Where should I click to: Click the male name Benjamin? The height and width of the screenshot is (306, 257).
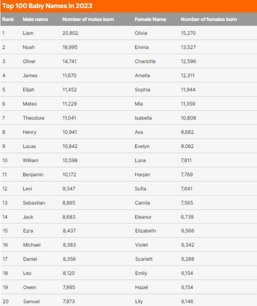(x=33, y=175)
